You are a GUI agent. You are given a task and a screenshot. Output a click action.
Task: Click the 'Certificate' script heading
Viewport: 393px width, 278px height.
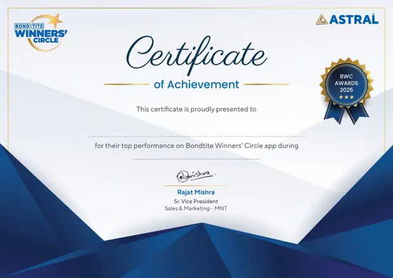click(196, 56)
